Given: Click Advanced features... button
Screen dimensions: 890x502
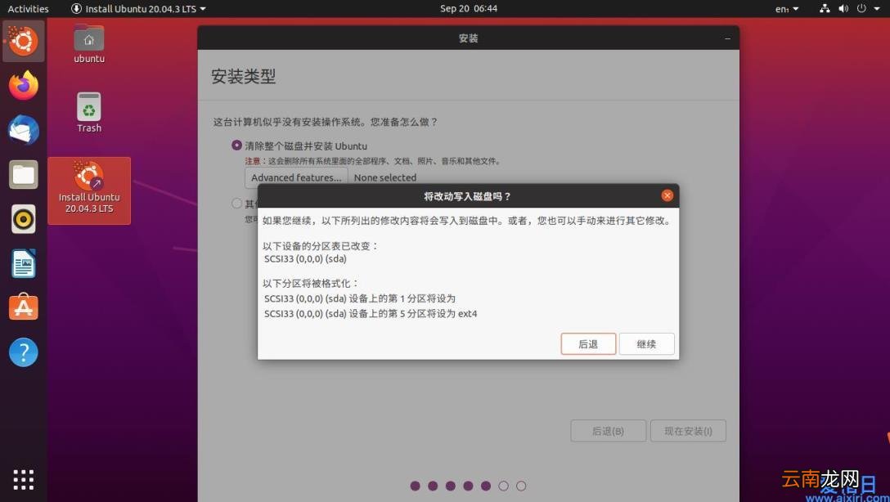Looking at the screenshot, I should pos(296,177).
